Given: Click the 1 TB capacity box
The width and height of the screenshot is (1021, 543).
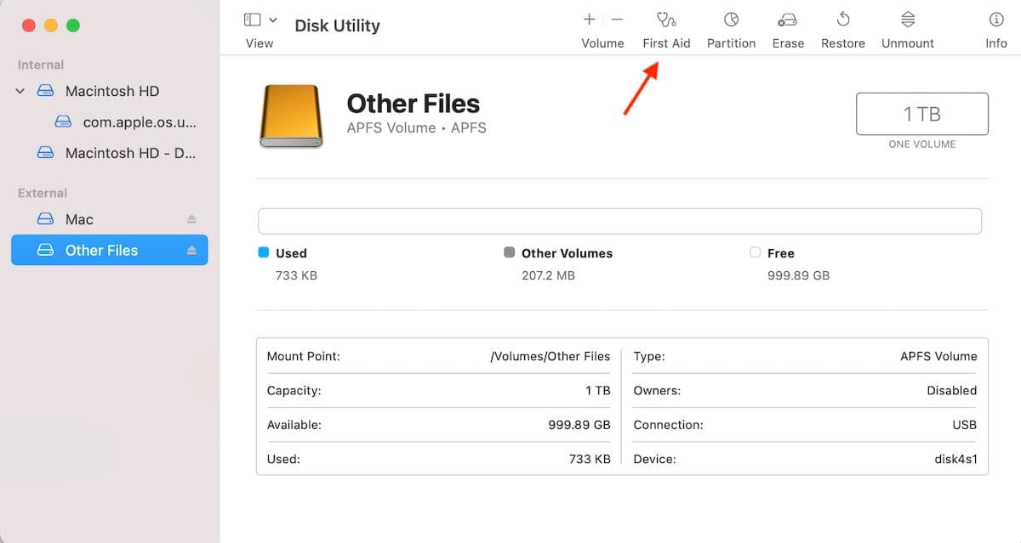Looking at the screenshot, I should click(x=921, y=114).
